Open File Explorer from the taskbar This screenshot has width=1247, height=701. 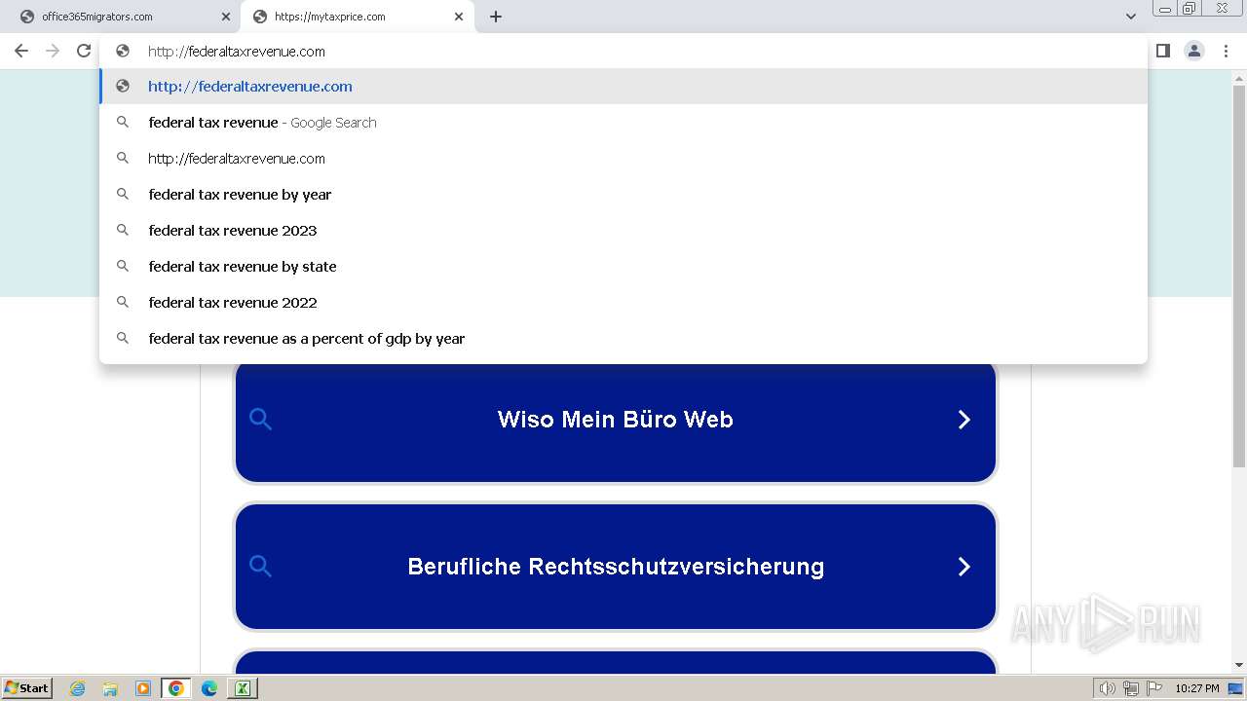point(110,688)
